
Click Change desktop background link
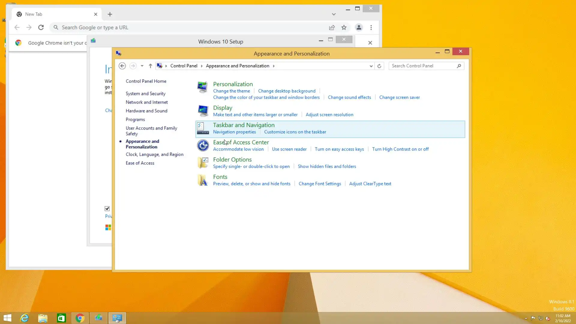[286, 91]
